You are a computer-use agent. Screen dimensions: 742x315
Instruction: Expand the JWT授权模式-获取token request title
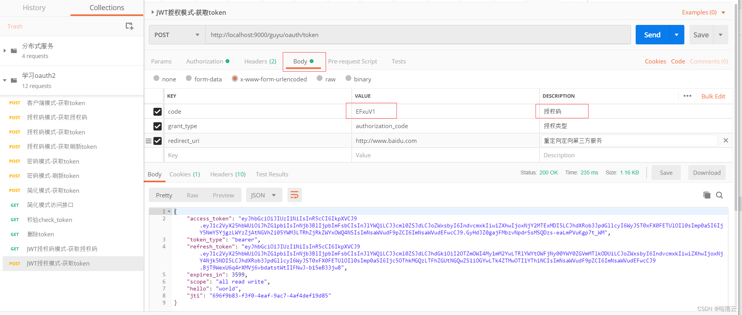pyautogui.click(x=153, y=12)
